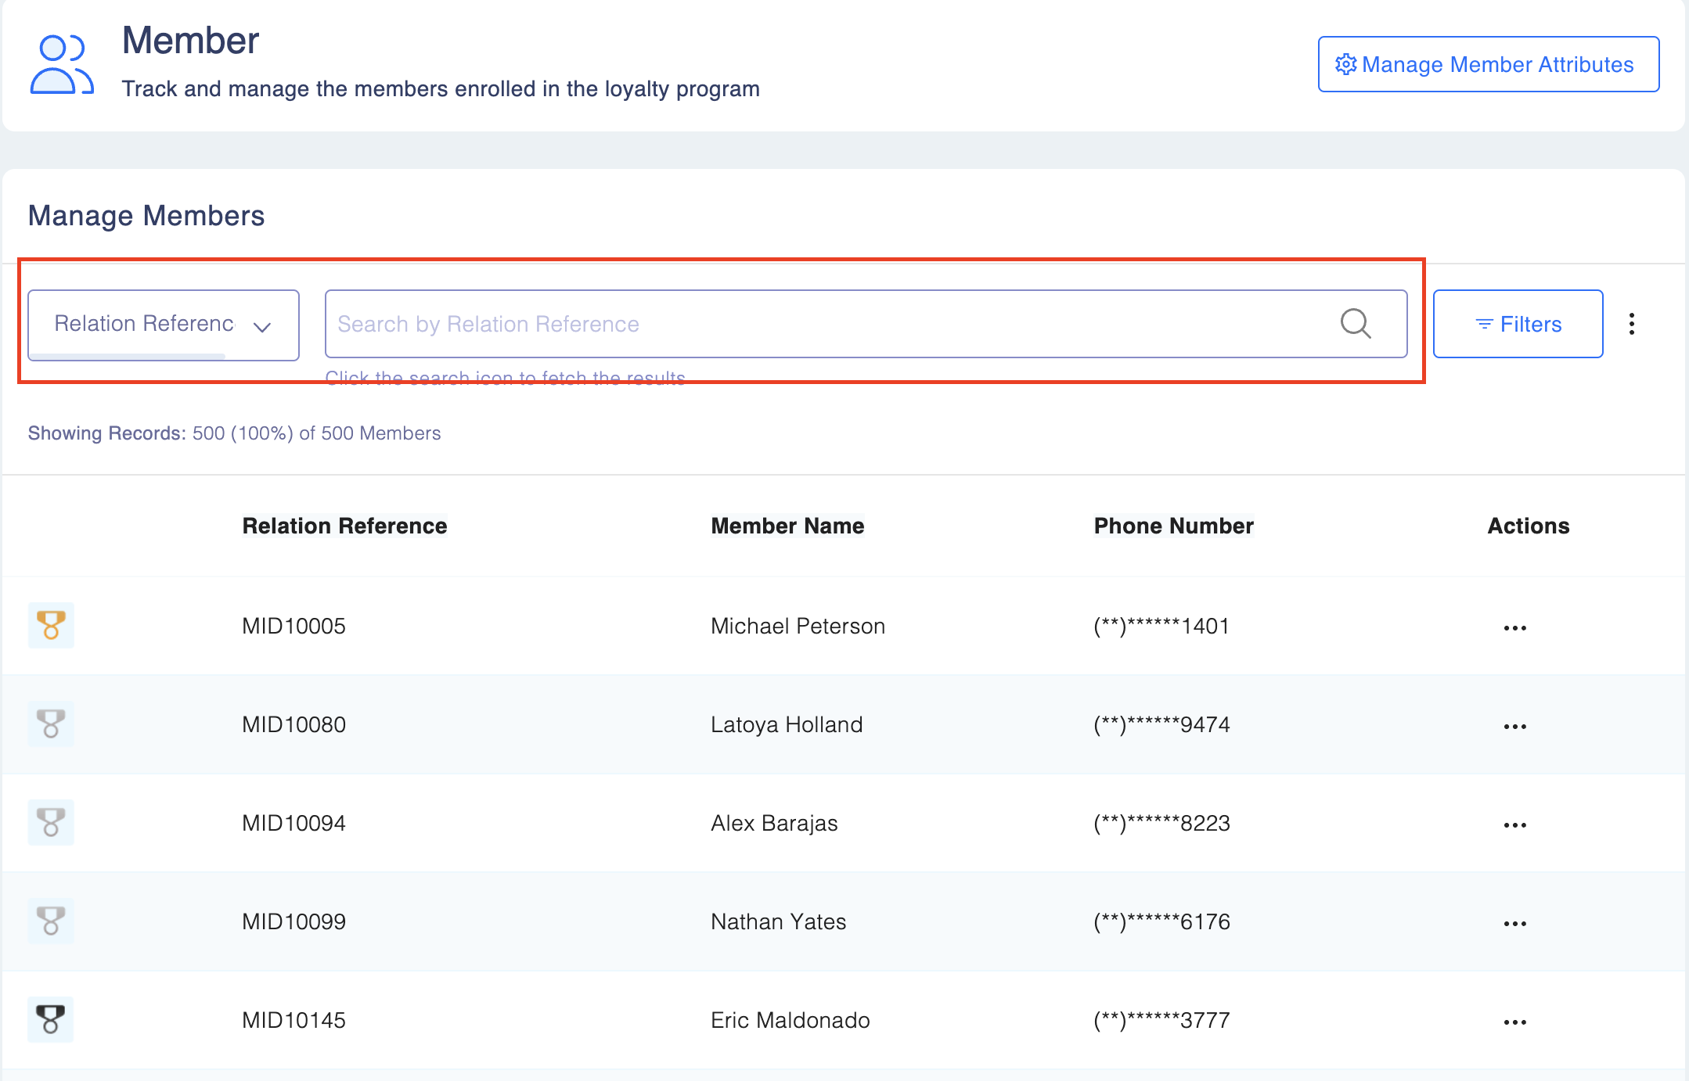Open vertical three-dot menu beside Filters
This screenshot has height=1081, width=1689.
pos(1632,324)
